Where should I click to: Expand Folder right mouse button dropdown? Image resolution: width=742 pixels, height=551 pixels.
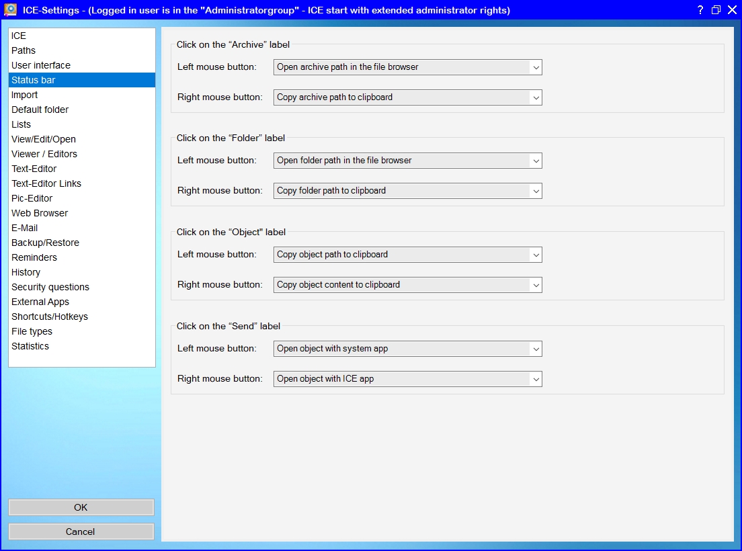(407, 191)
